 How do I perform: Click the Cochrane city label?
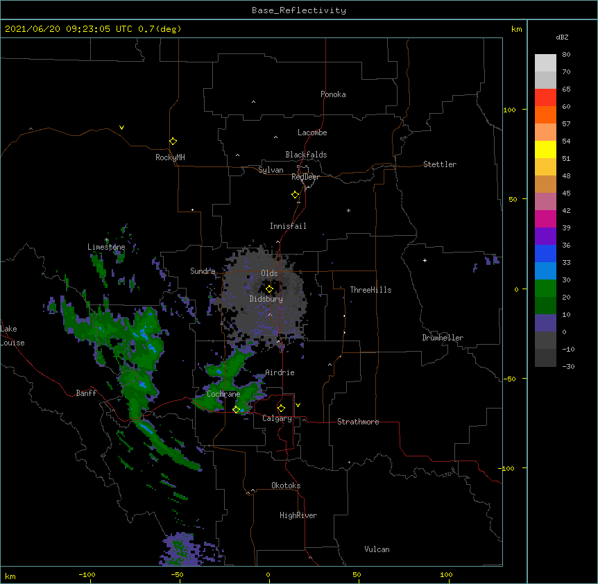click(x=223, y=394)
